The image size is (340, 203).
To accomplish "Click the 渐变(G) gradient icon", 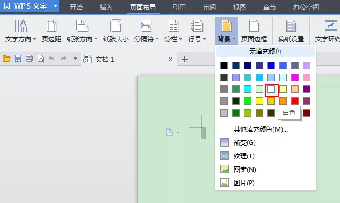I will pos(225,142).
